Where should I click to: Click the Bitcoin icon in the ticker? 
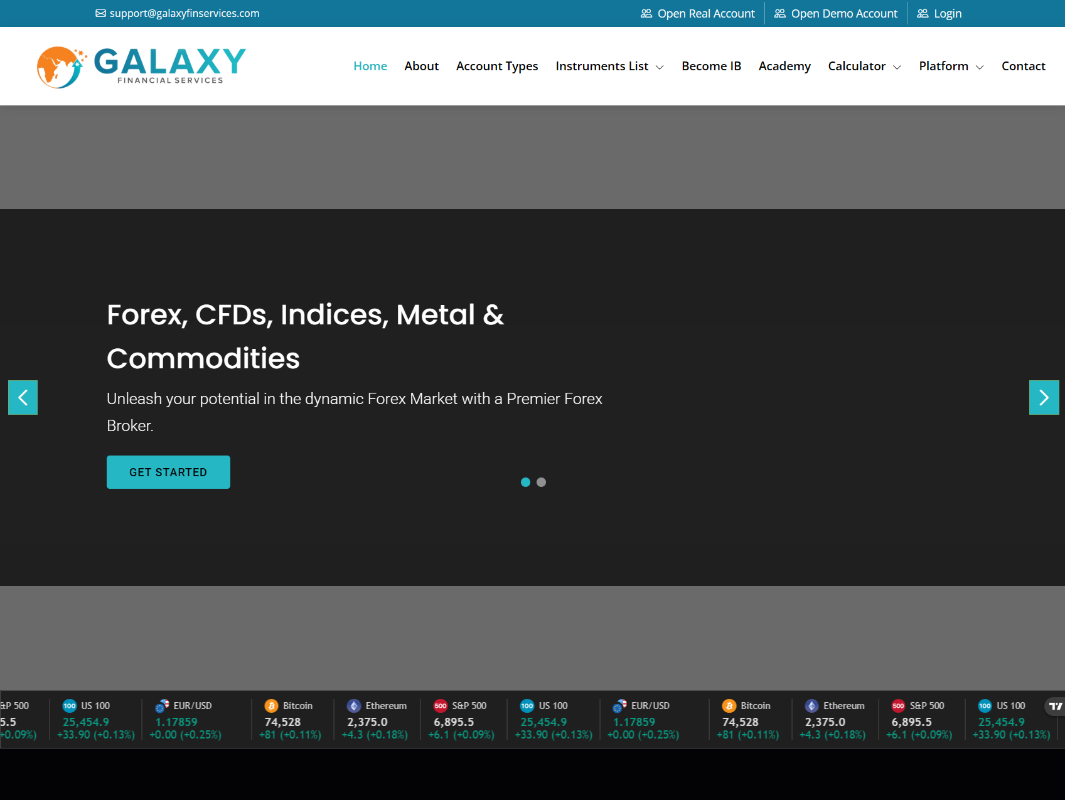click(271, 705)
